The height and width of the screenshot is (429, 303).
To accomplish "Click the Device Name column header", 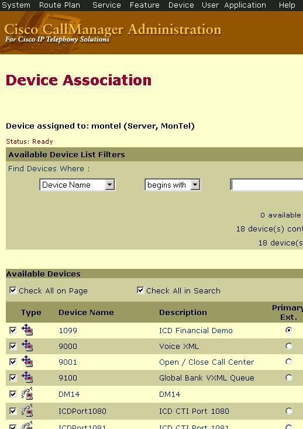I will pyautogui.click(x=86, y=313).
